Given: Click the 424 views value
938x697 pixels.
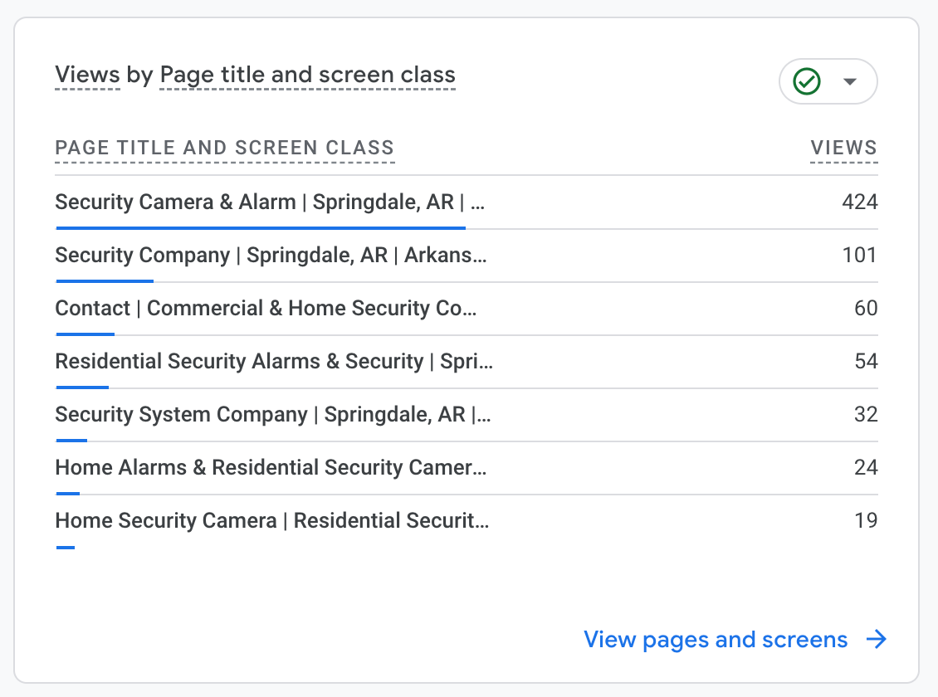Looking at the screenshot, I should pos(858,202).
